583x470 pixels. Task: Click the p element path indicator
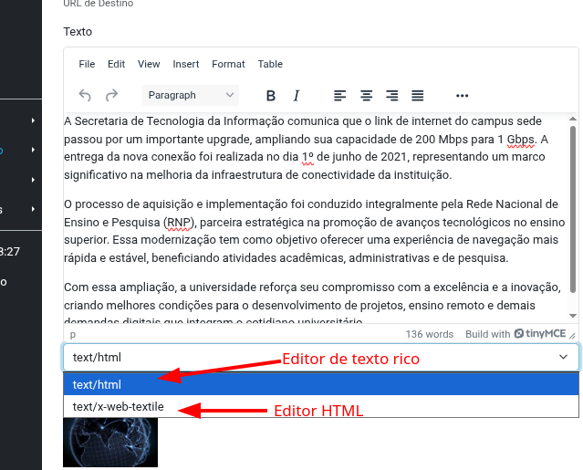click(73, 334)
